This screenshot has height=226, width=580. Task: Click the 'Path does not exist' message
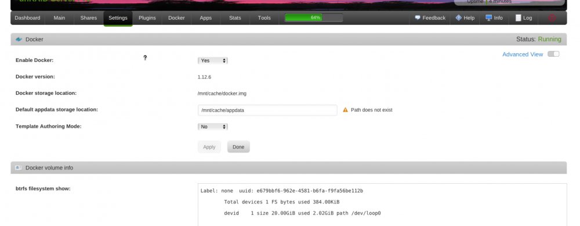pos(371,110)
